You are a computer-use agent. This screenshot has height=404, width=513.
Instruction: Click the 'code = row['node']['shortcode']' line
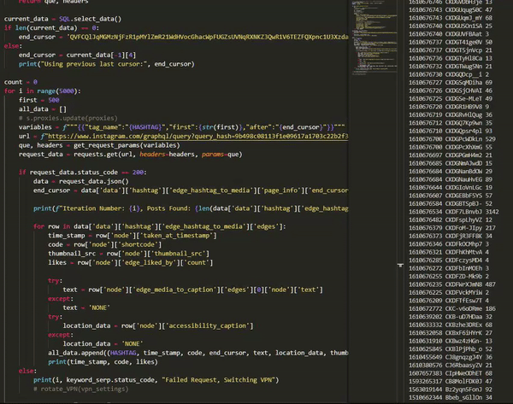(x=104, y=244)
